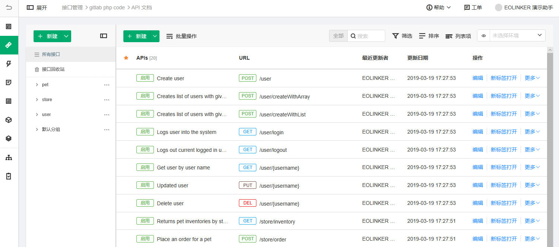559x247 pixels.
Task: Click 编辑 for the Updated user API
Action: point(478,185)
